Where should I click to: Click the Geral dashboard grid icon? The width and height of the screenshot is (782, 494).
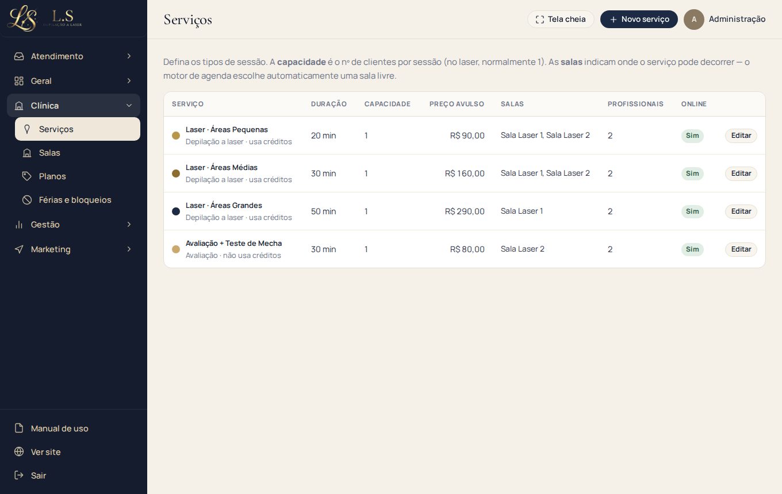coord(19,81)
